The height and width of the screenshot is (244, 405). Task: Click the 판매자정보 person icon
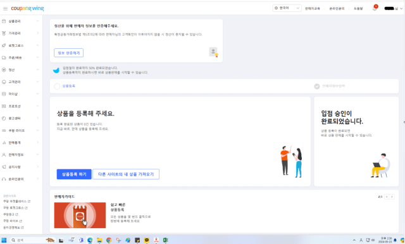(4, 155)
